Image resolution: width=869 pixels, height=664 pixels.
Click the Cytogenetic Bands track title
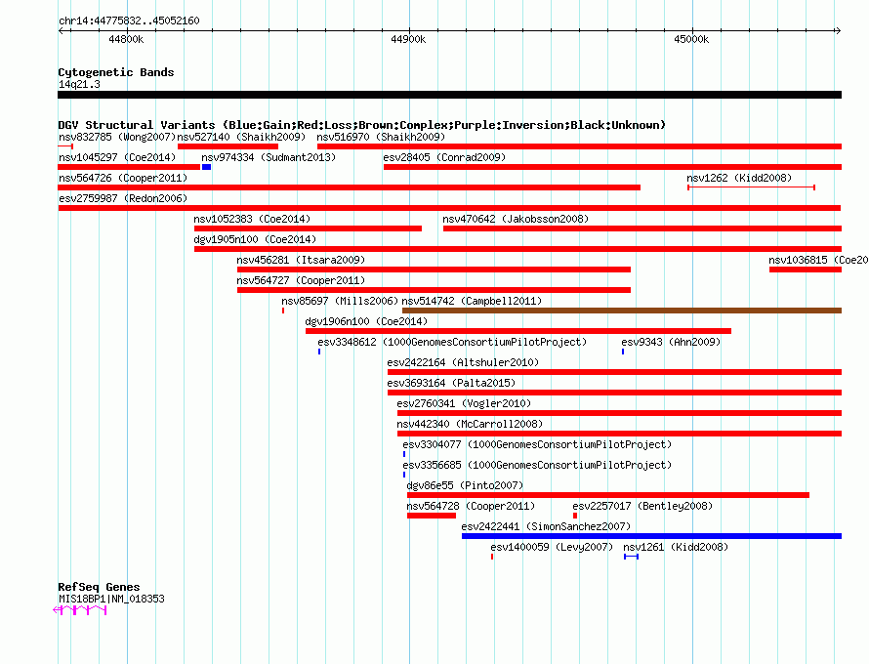(116, 72)
